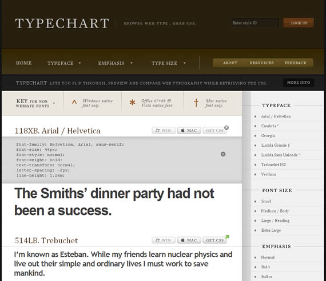Go to HOME in navigation
The width and height of the screenshot is (326, 281).
click(23, 63)
